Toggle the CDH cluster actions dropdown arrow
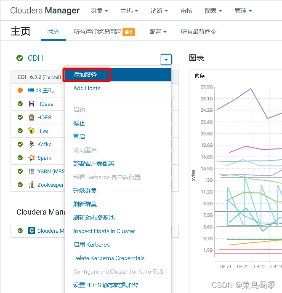Image resolution: width=282 pixels, height=293 pixels. tap(166, 59)
